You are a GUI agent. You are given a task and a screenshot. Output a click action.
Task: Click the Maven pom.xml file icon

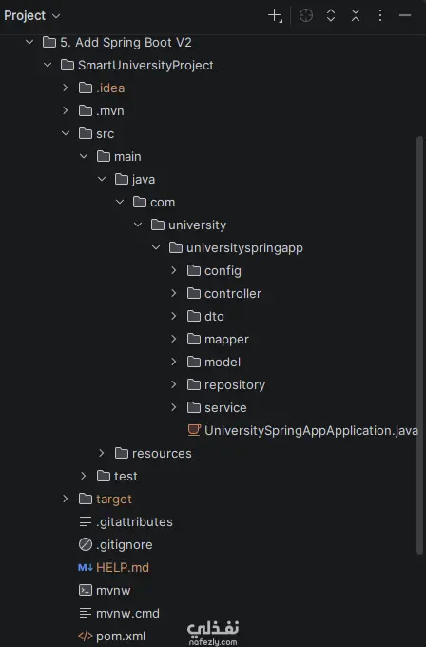point(85,636)
